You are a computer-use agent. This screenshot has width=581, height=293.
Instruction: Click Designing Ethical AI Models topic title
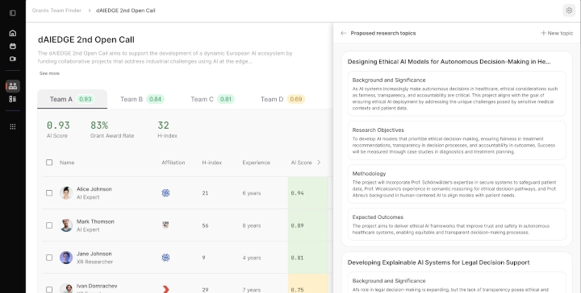click(449, 62)
